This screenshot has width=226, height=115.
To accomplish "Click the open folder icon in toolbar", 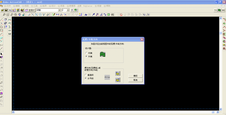I will click(2, 10).
